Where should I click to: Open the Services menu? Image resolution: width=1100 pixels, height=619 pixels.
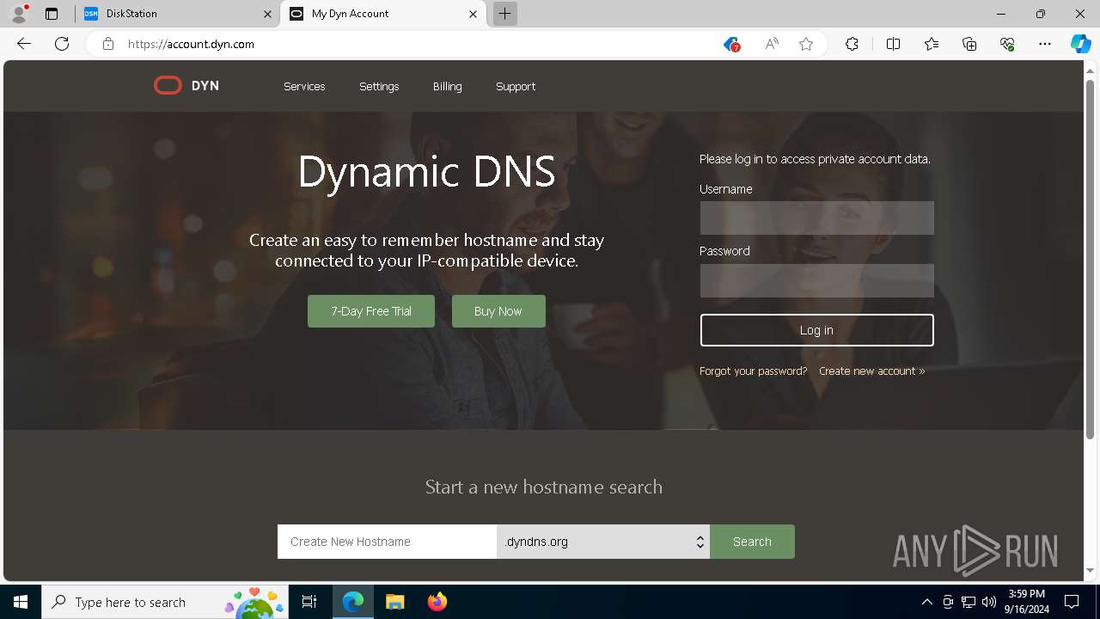click(x=304, y=86)
